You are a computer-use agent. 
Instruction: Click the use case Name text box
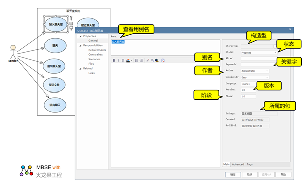(x=165, y=47)
